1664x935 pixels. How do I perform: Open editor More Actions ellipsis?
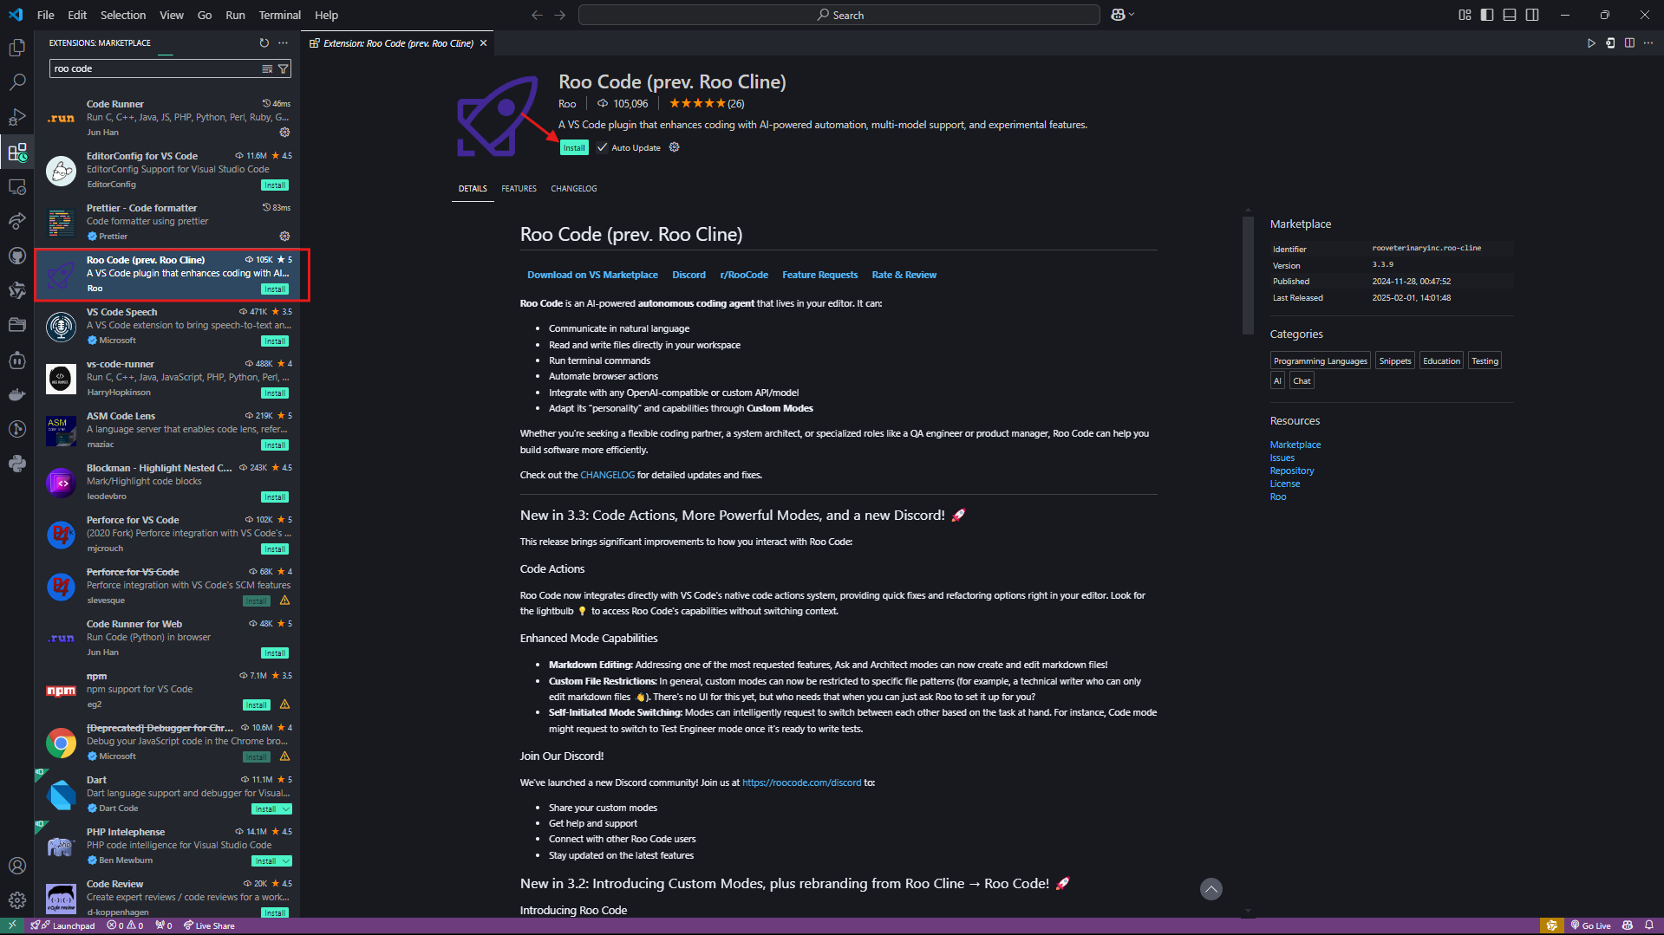click(1648, 42)
